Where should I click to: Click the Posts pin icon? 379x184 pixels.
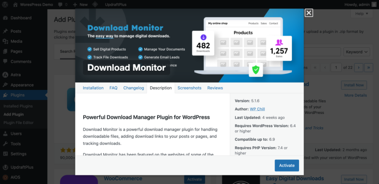(x=5, y=31)
